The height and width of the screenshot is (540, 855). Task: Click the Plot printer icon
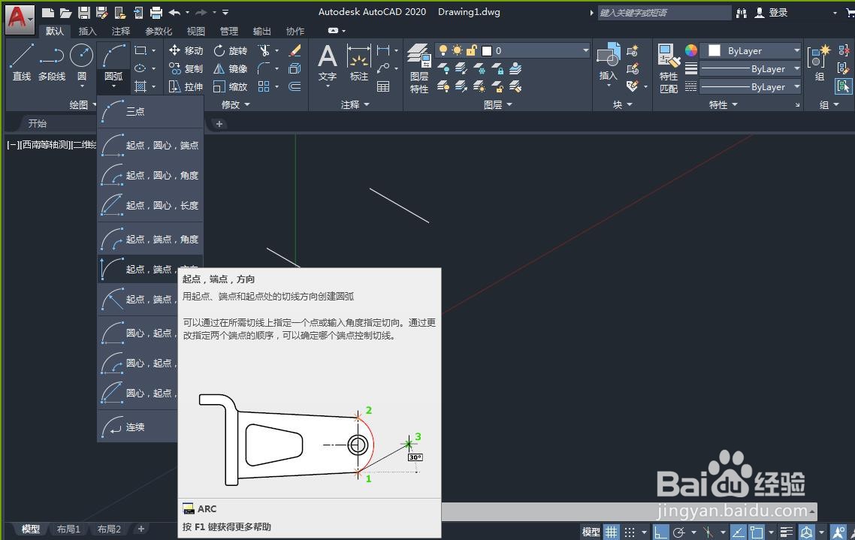click(156, 12)
